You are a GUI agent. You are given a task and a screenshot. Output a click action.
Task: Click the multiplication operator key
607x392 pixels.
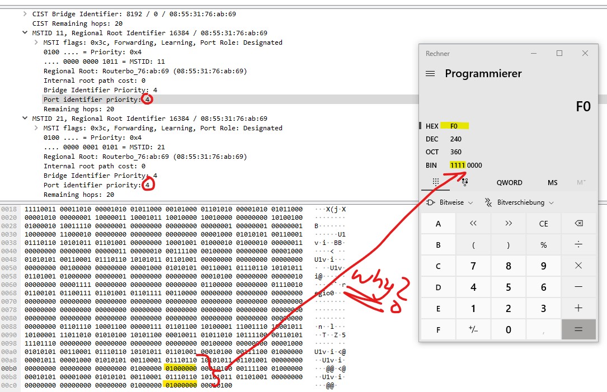[x=578, y=266]
